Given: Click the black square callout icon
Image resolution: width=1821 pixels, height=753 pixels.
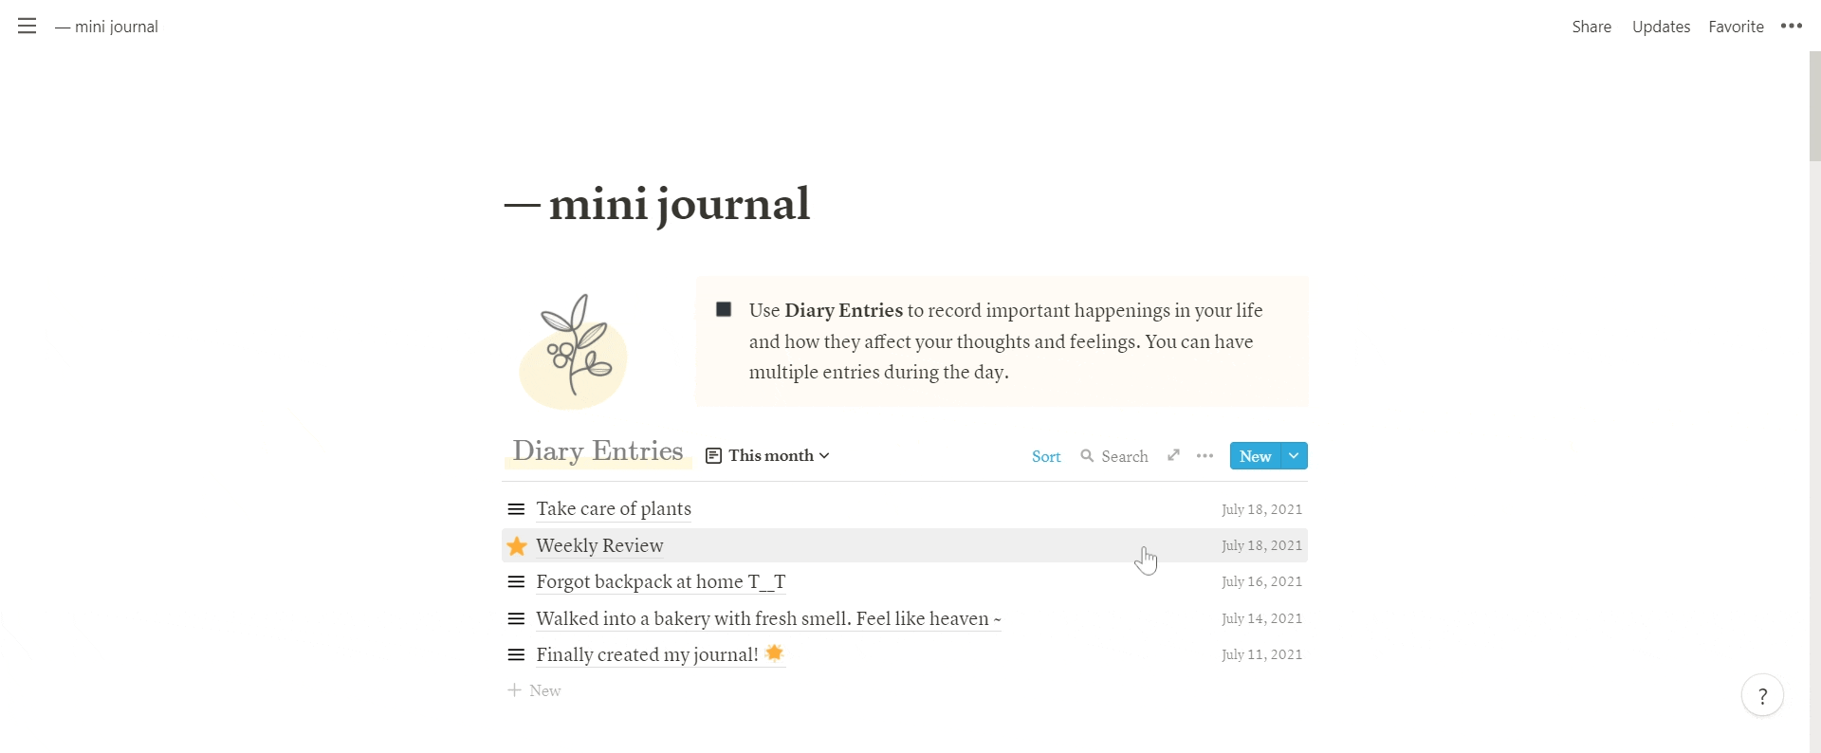Looking at the screenshot, I should point(724,310).
